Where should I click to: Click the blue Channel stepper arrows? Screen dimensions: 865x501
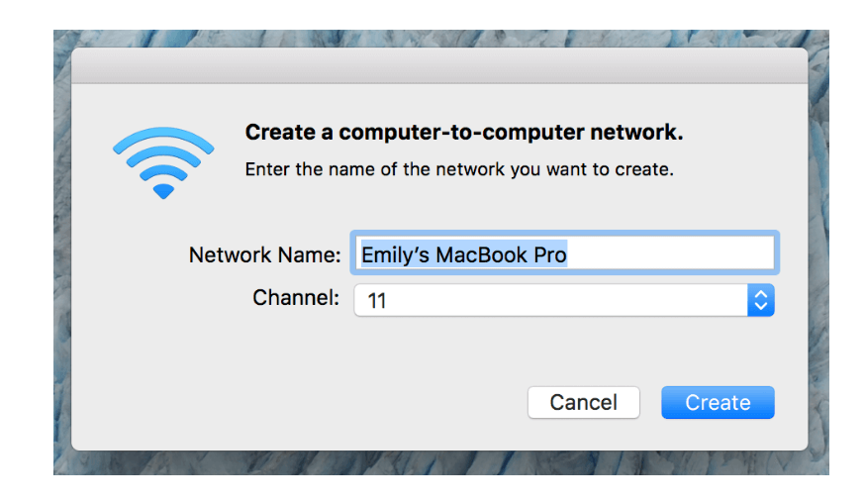tap(761, 300)
